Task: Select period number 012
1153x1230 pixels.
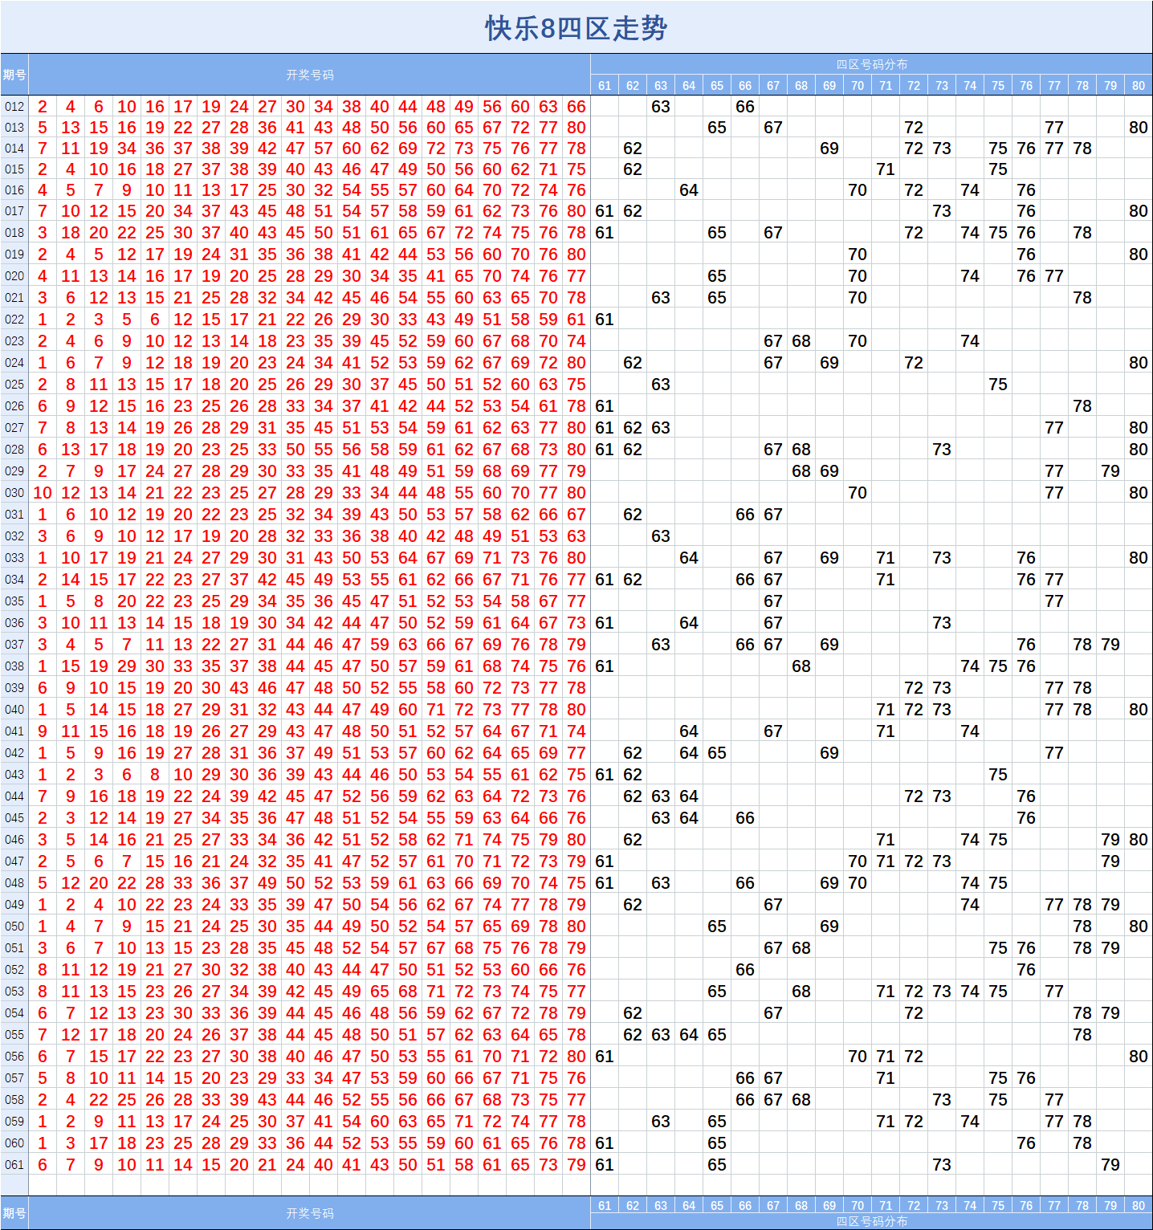Action: tap(14, 107)
